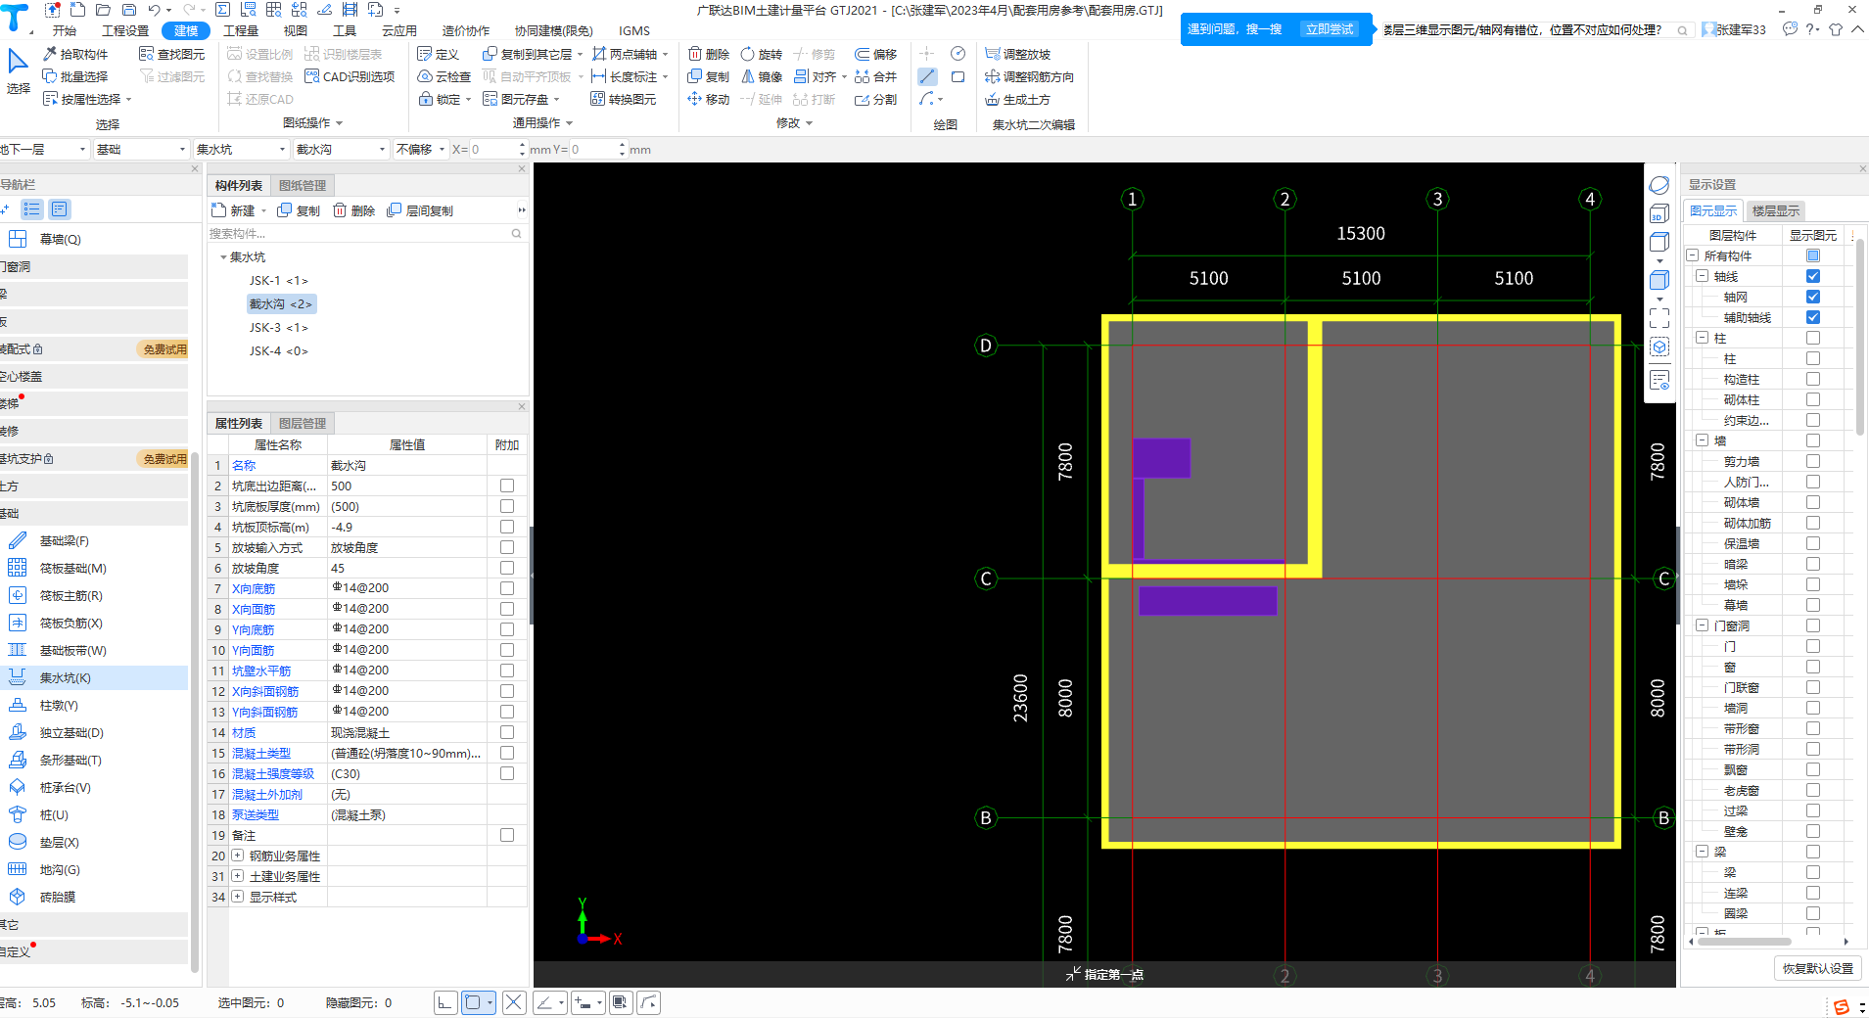The image size is (1869, 1018).
Task: Open CAD识别选项 settings
Action: [x=350, y=76]
